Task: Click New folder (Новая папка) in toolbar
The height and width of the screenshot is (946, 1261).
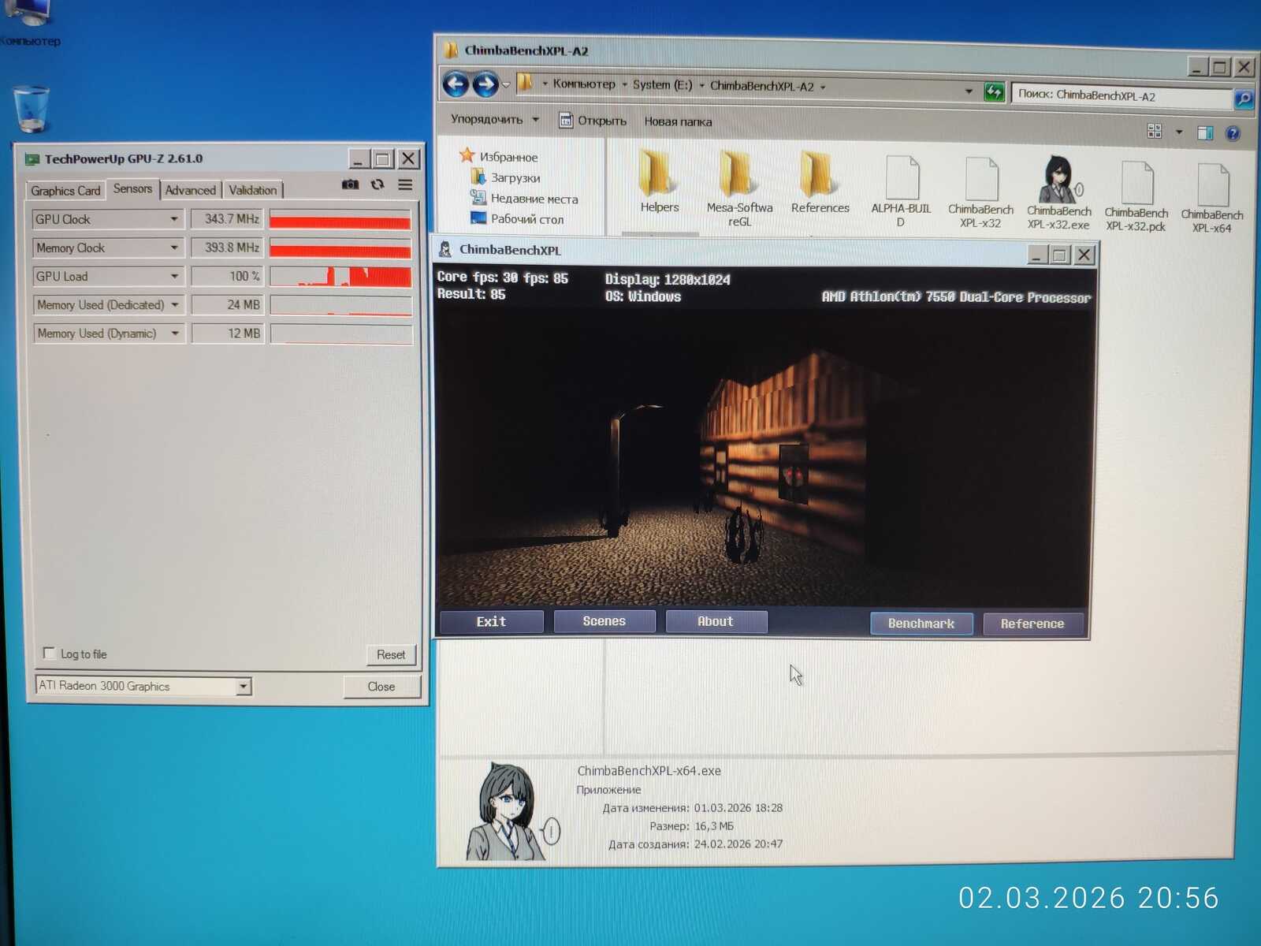Action: [x=678, y=121]
